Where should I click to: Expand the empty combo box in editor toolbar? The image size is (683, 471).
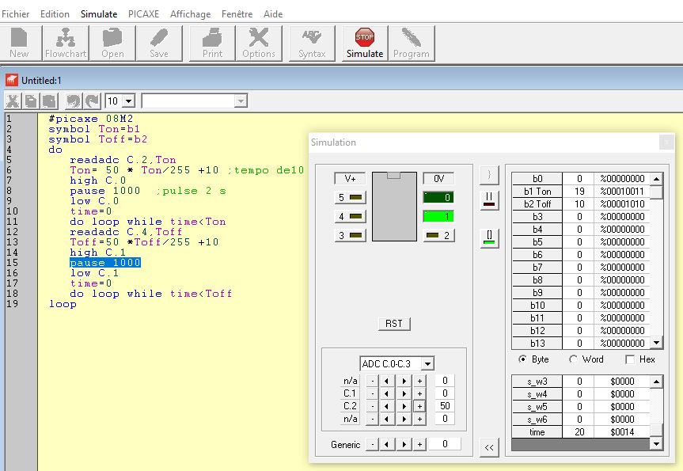(x=240, y=101)
